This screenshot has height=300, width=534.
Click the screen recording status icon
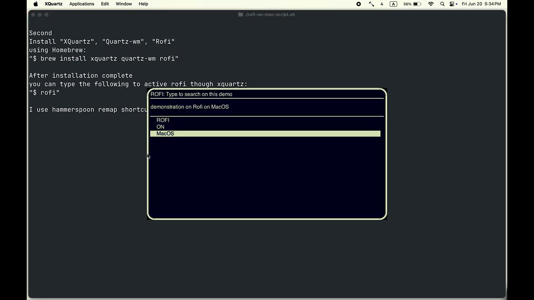[358, 4]
